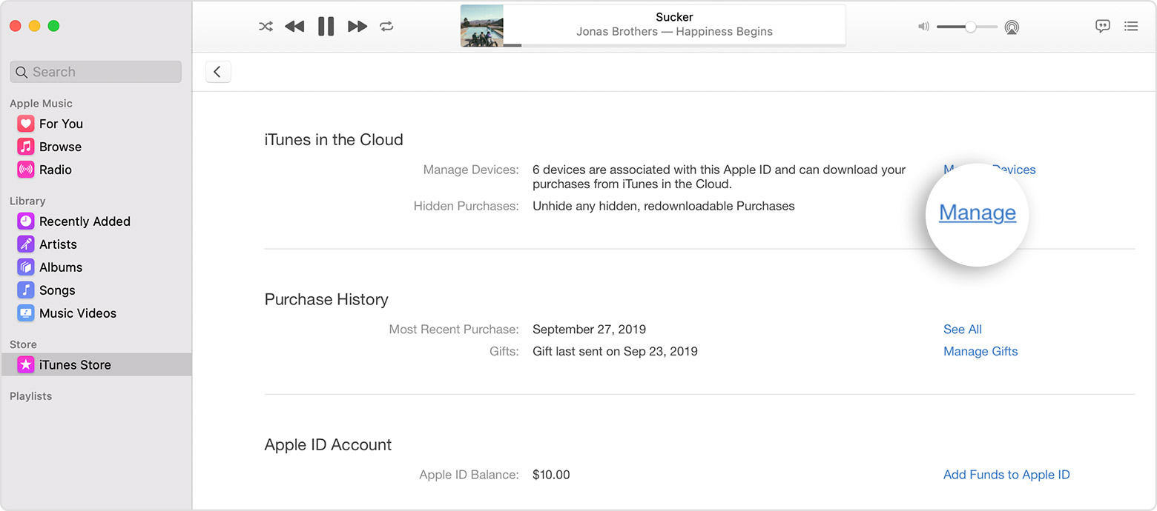Collapse the Playlists section
The height and width of the screenshot is (511, 1157).
tap(30, 396)
